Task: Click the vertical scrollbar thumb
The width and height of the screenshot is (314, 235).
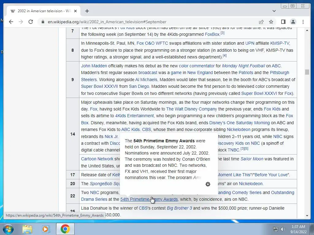Action: (x=307, y=72)
